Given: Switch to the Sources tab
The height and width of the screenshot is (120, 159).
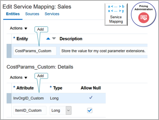Looking at the screenshot, I should point(32,14).
